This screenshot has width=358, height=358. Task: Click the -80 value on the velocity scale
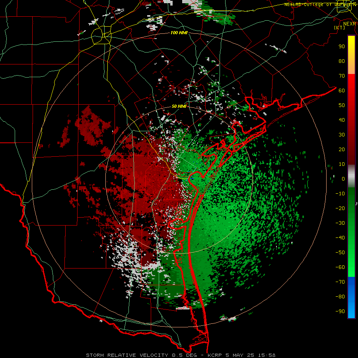pos(340,297)
